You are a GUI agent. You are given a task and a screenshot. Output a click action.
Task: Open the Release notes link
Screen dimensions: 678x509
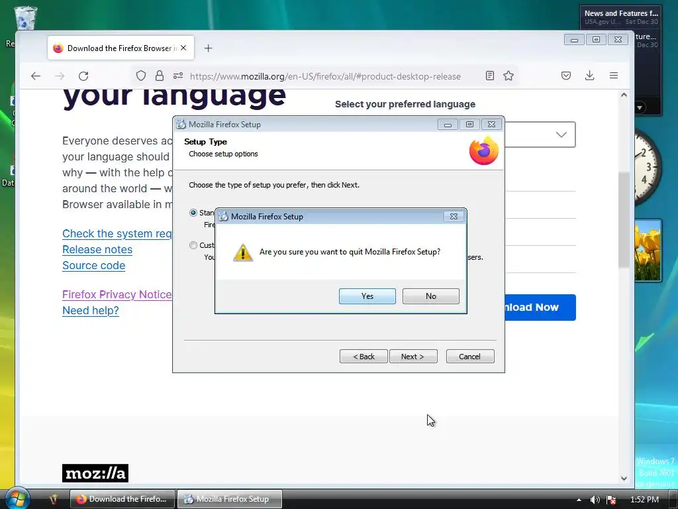[x=97, y=250]
